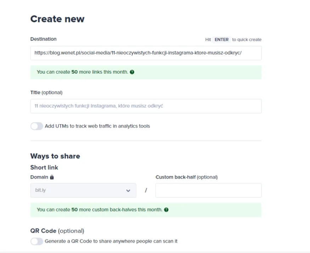Focus the Title text field
The height and width of the screenshot is (253, 310).
click(x=146, y=106)
